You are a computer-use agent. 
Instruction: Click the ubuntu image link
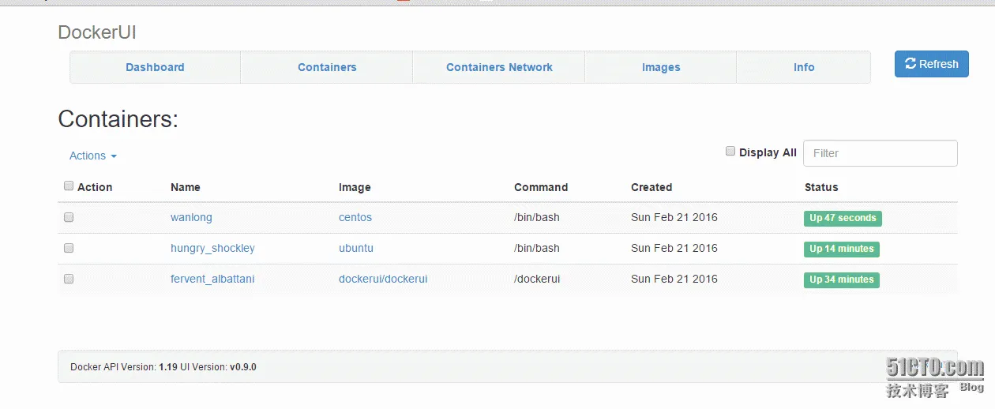(x=356, y=249)
